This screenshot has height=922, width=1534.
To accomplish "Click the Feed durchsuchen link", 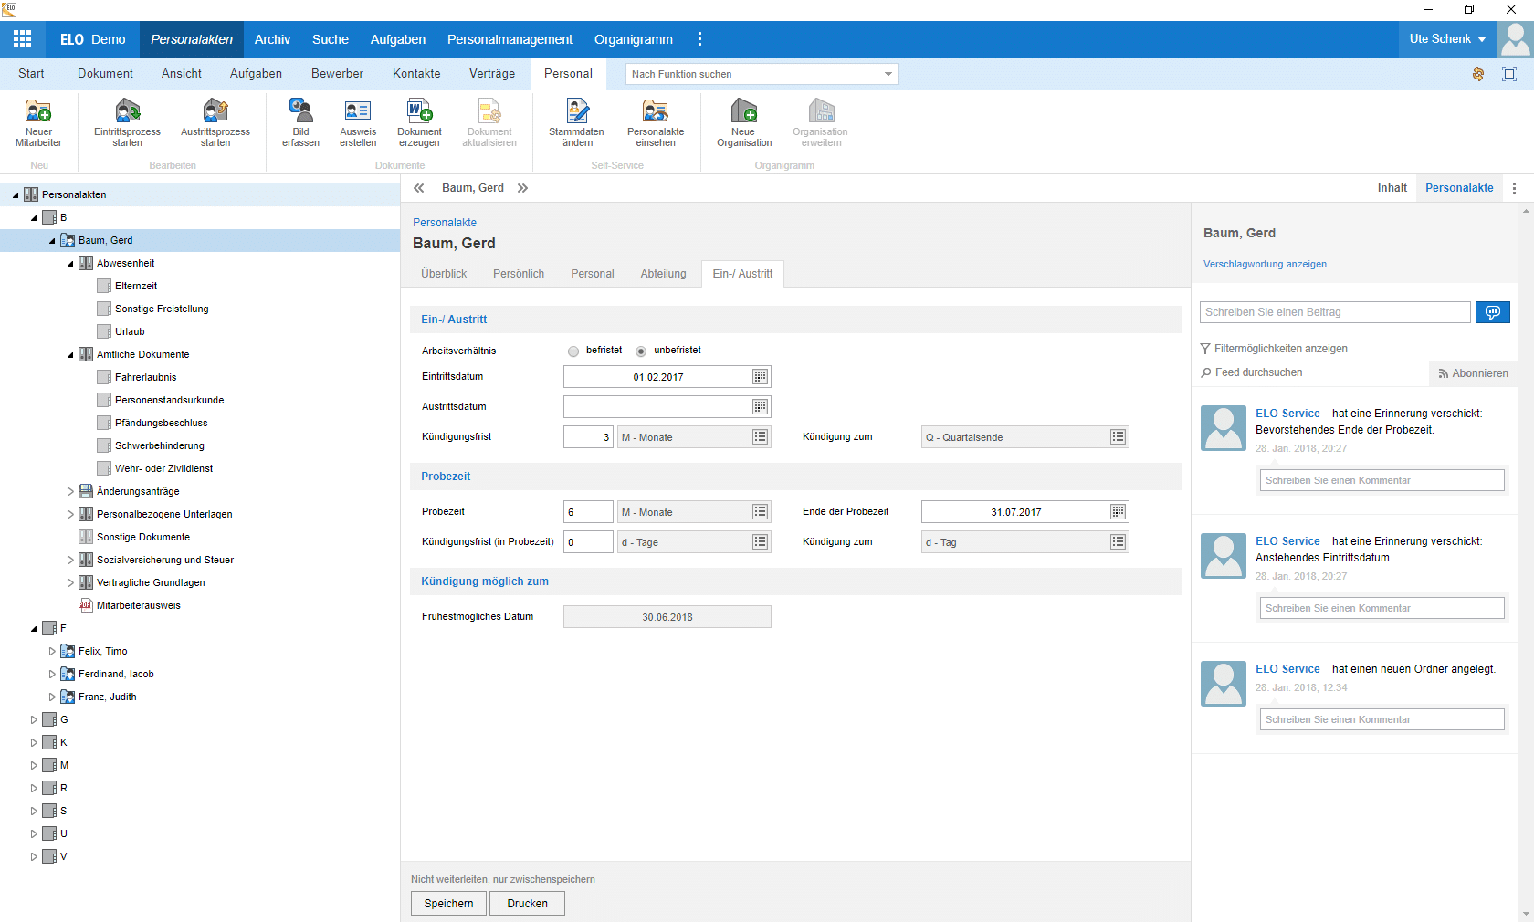I will tap(1252, 372).
